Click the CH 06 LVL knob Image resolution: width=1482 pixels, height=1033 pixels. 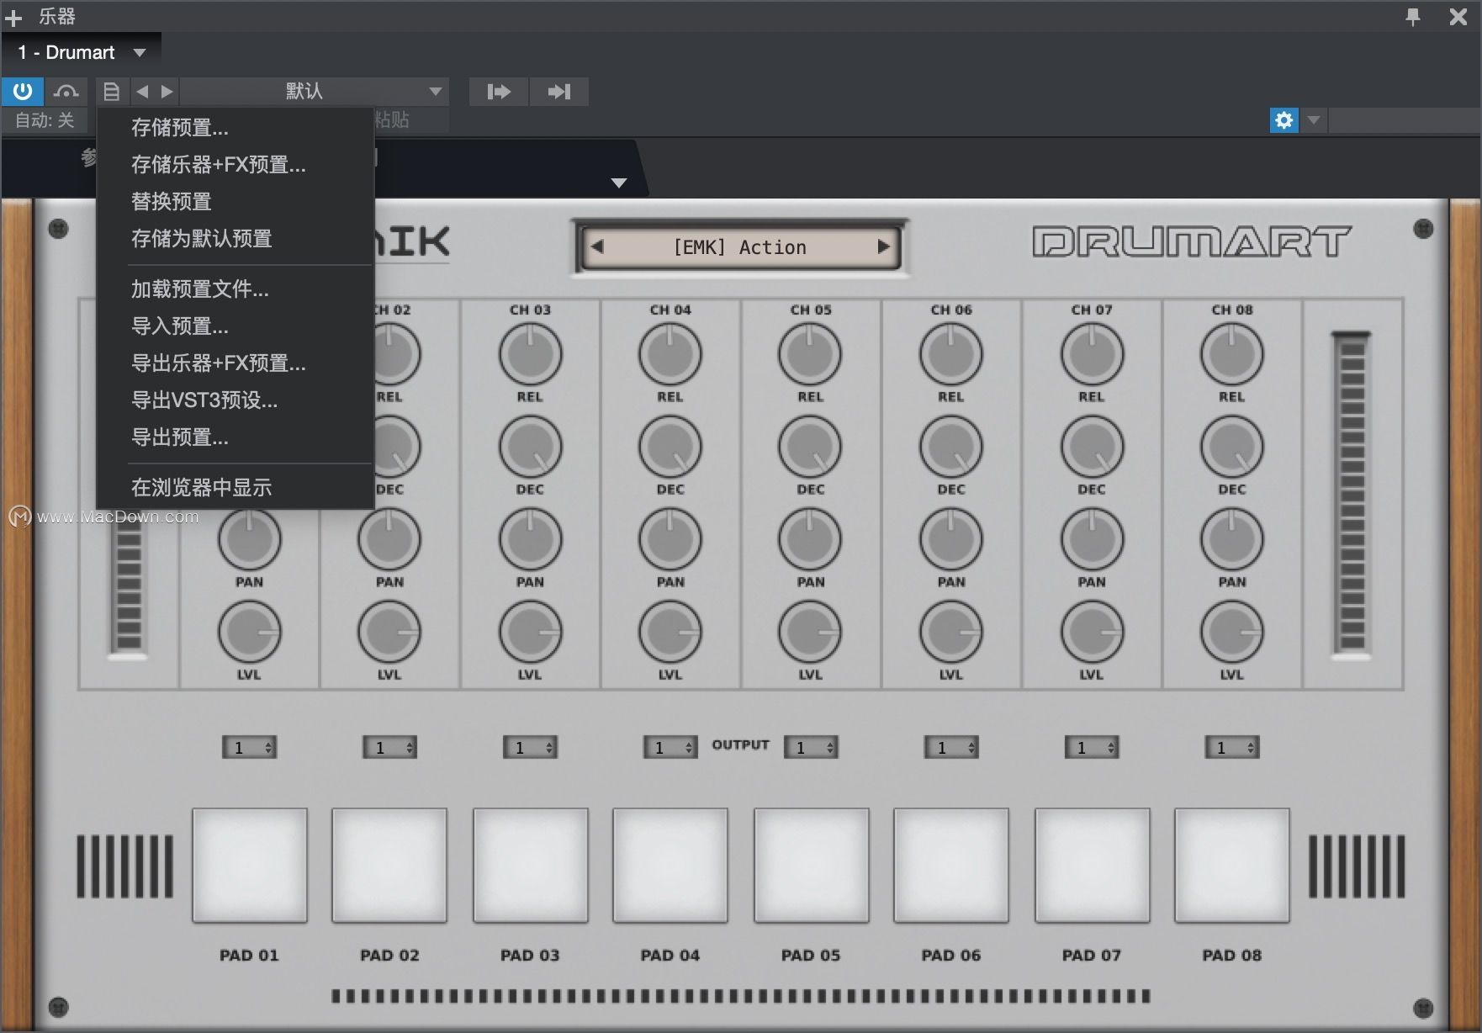point(951,632)
